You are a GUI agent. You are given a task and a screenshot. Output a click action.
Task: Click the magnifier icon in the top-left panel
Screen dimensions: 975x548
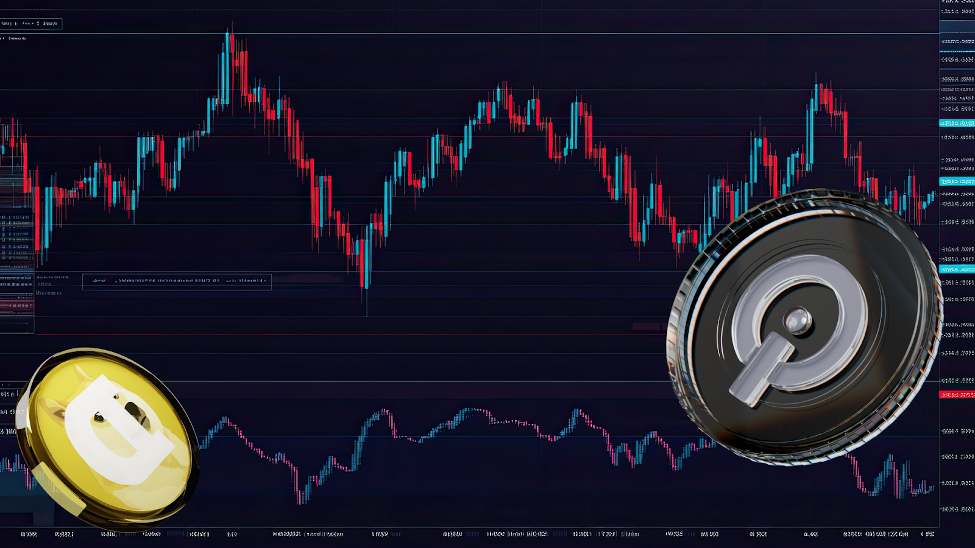tap(38, 24)
